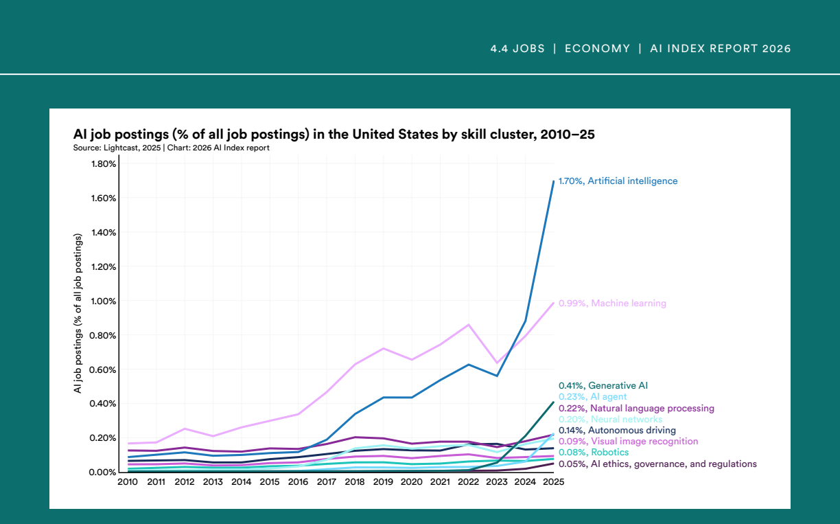The width and height of the screenshot is (840, 524).
Task: Click the 2020 x-axis year label
Action: pyautogui.click(x=411, y=482)
